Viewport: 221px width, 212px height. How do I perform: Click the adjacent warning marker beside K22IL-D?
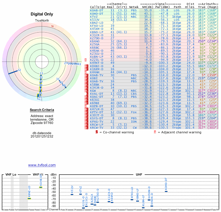tap(85, 60)
